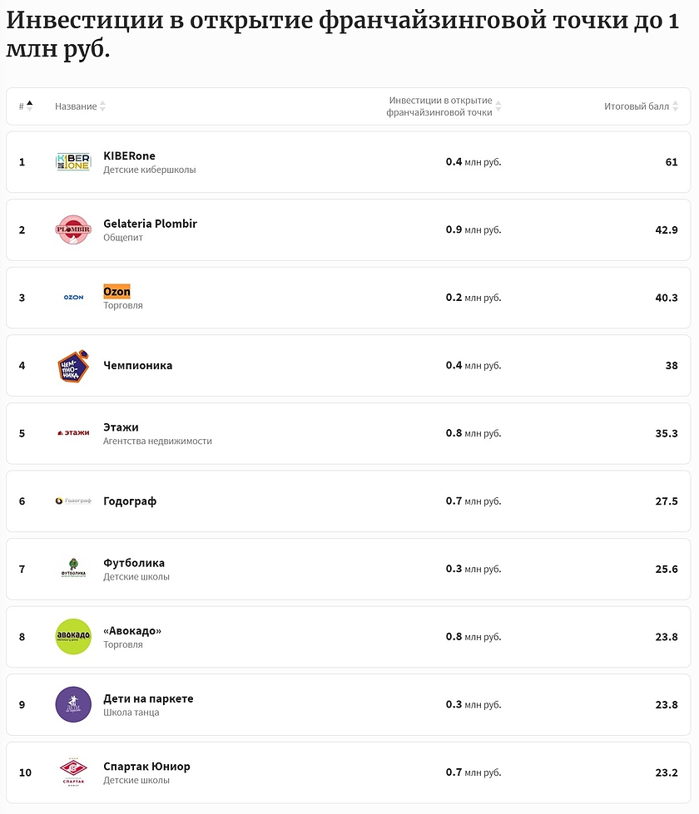Click the Футболика logo icon
699x814 pixels.
point(73,569)
